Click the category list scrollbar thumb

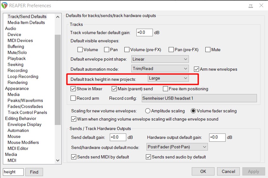pos(58,80)
